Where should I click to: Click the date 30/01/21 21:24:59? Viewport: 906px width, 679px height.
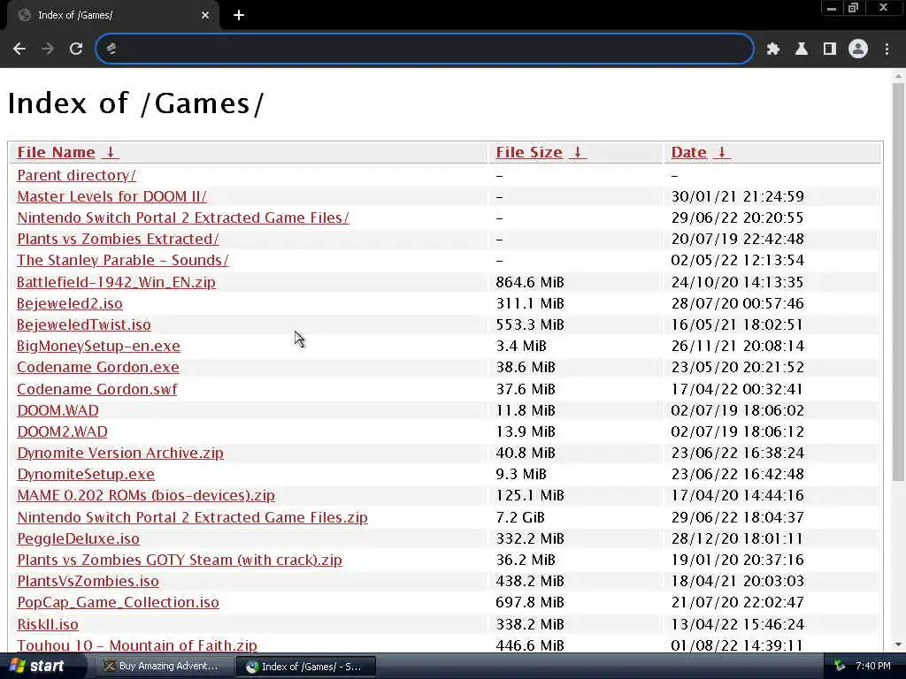click(x=737, y=196)
